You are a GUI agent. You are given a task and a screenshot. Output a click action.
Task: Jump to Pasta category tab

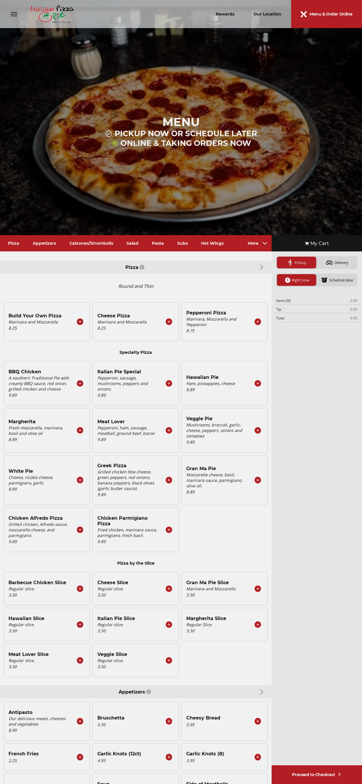pyautogui.click(x=158, y=243)
